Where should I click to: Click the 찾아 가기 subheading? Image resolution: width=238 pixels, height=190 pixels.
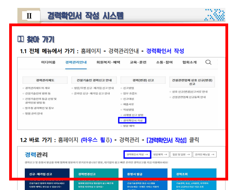pyautogui.click(x=40, y=39)
